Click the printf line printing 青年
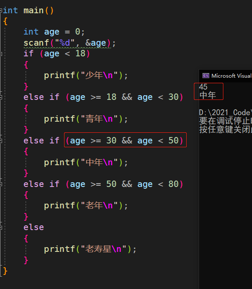The width and height of the screenshot is (252, 289). (x=86, y=119)
